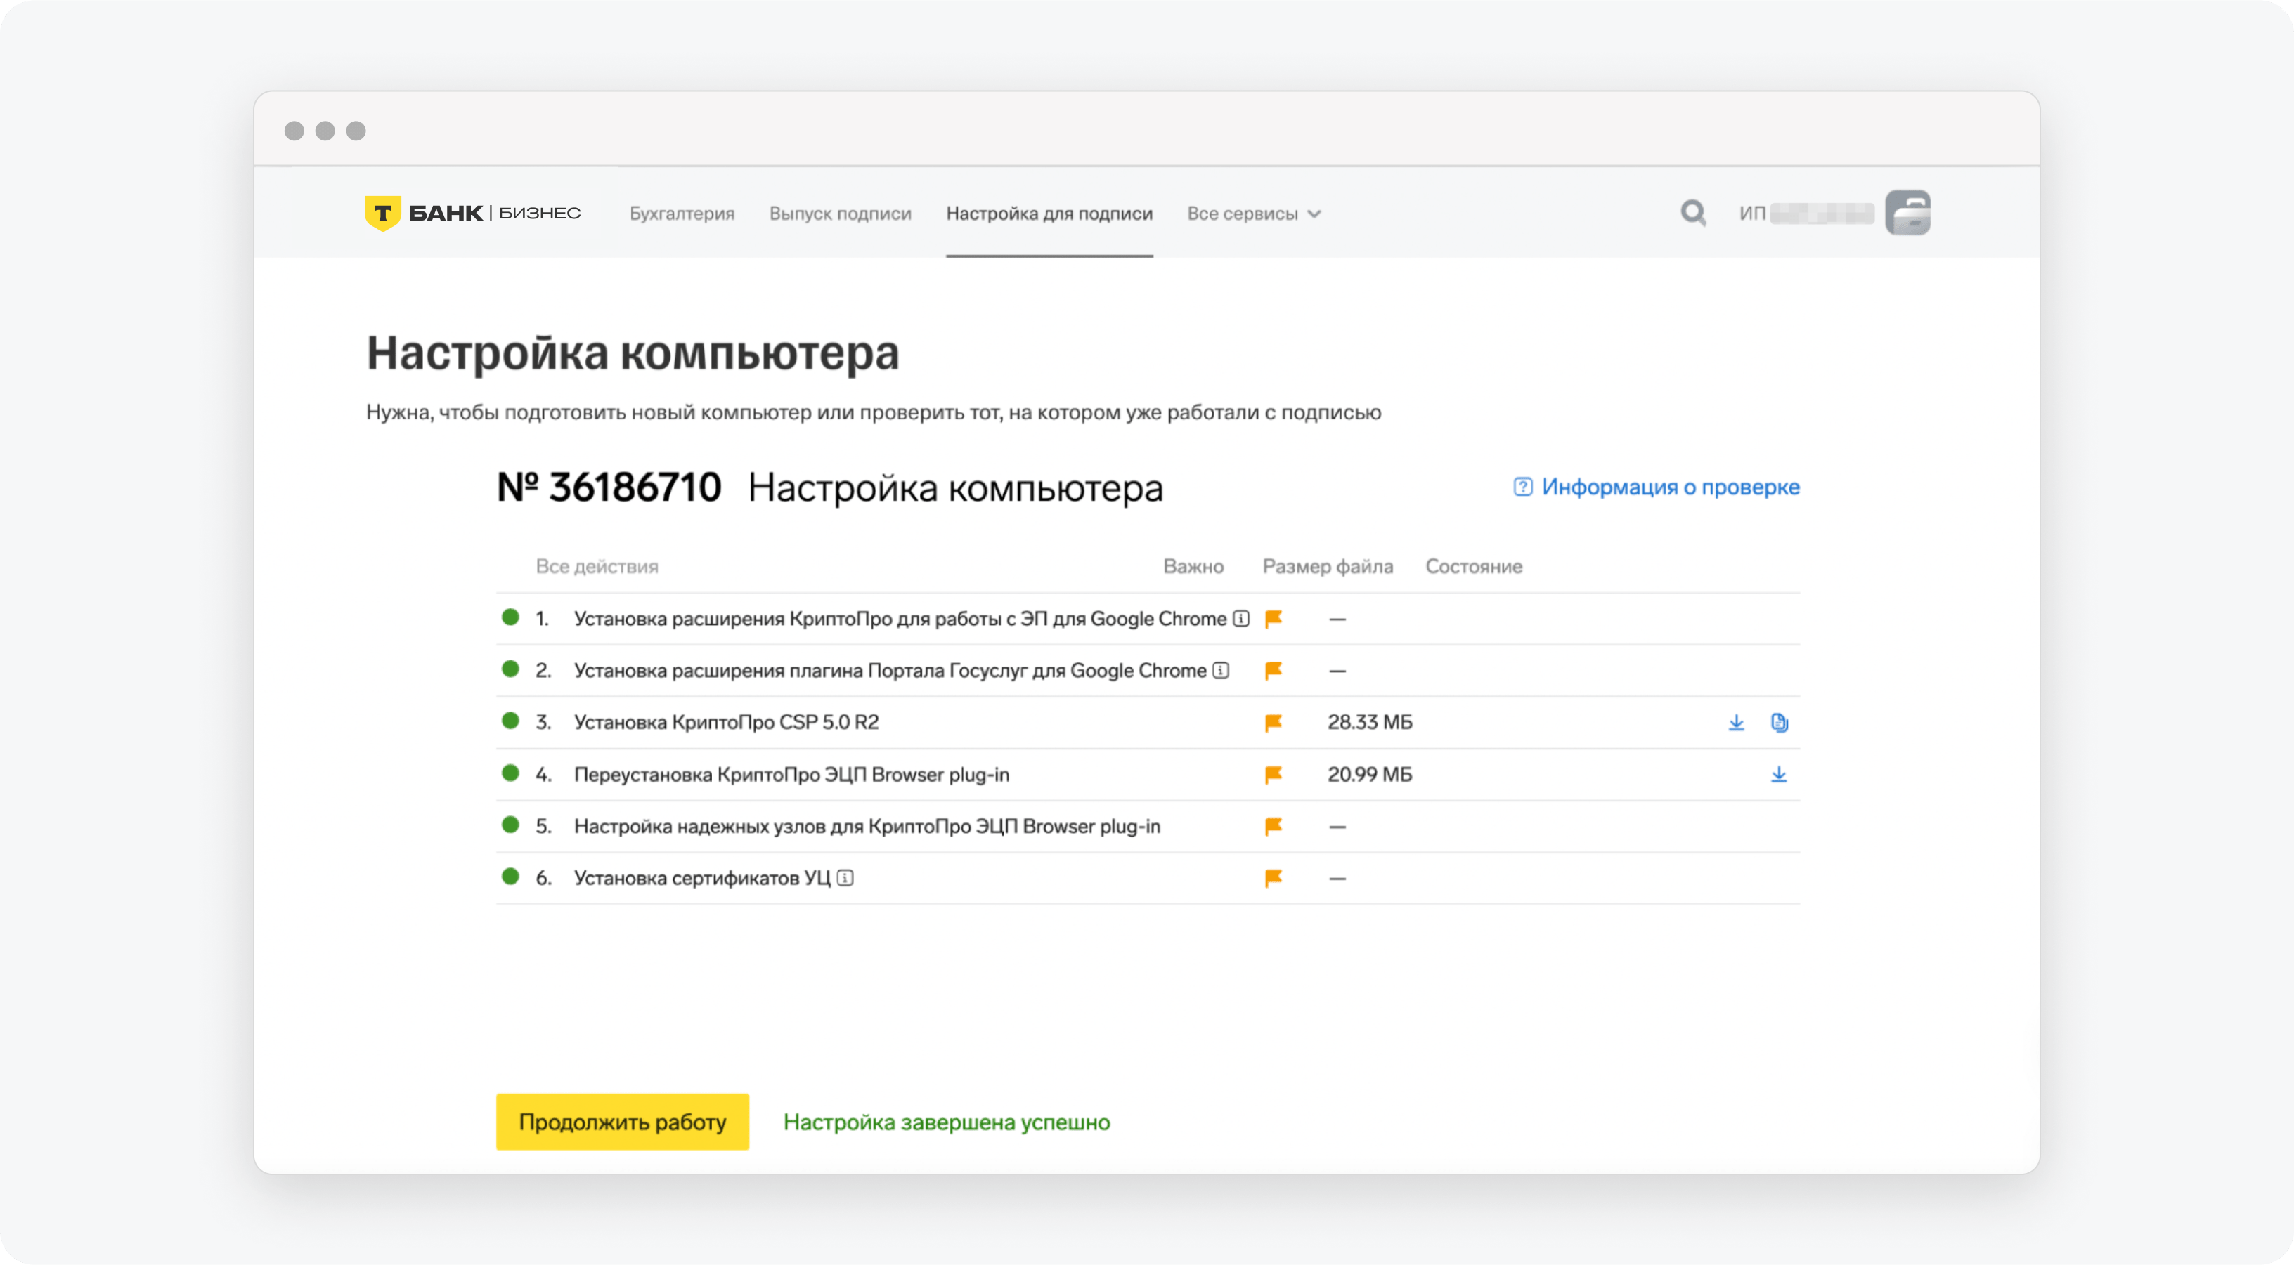Click the Настройка завершена успешно status text
2294x1265 pixels.
[947, 1122]
